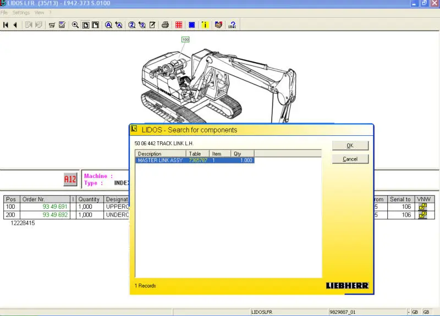Click the red A12 icon

tap(70, 179)
